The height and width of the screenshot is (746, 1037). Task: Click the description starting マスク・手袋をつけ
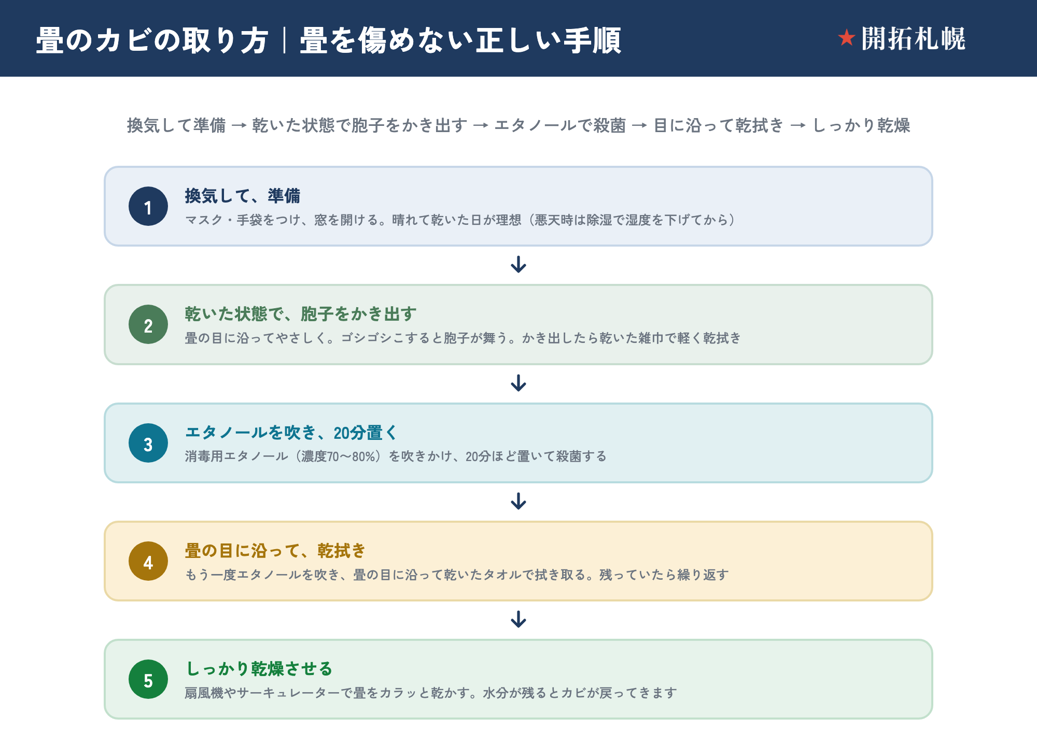(x=461, y=220)
